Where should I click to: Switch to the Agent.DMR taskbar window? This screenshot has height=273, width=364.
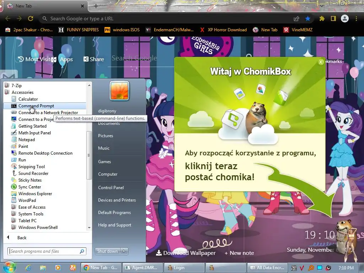[x=142, y=268]
